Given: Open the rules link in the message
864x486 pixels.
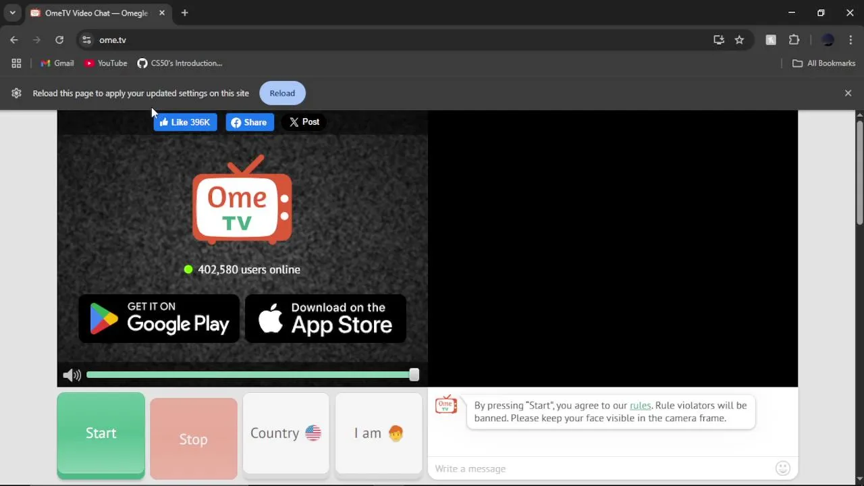Looking at the screenshot, I should tap(640, 406).
